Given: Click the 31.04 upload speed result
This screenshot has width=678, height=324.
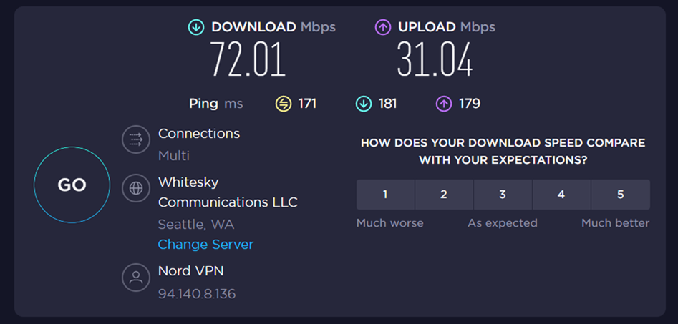Looking at the screenshot, I should click(x=435, y=60).
